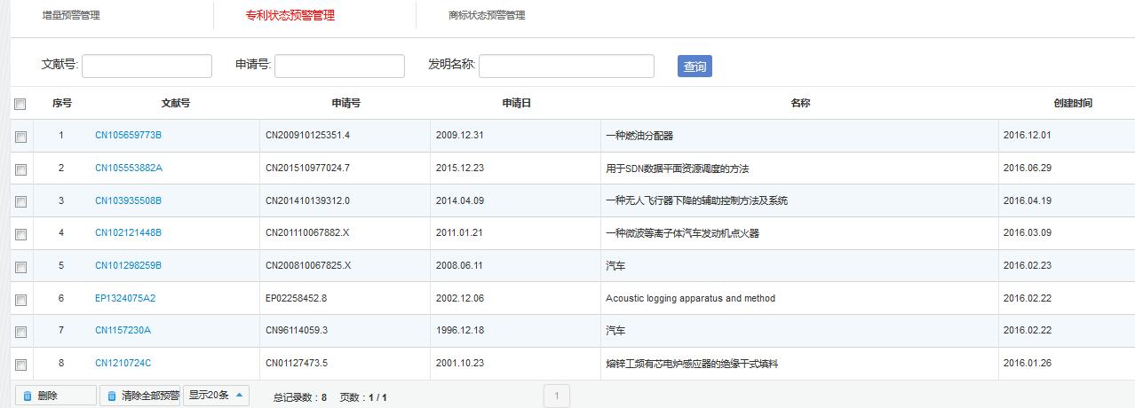Go to page 1 in pagination
Image resolution: width=1135 pixels, height=408 pixels.
[x=556, y=396]
